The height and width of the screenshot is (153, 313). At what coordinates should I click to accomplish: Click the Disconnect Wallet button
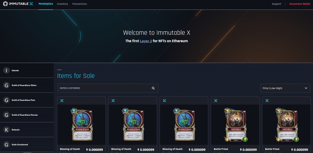300,4
